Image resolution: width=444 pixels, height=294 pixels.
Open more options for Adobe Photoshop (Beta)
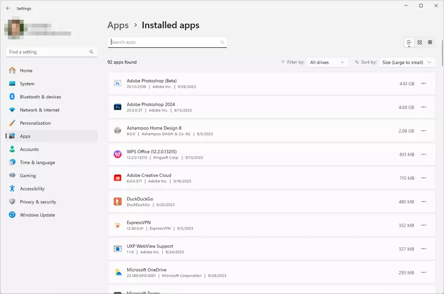424,83
